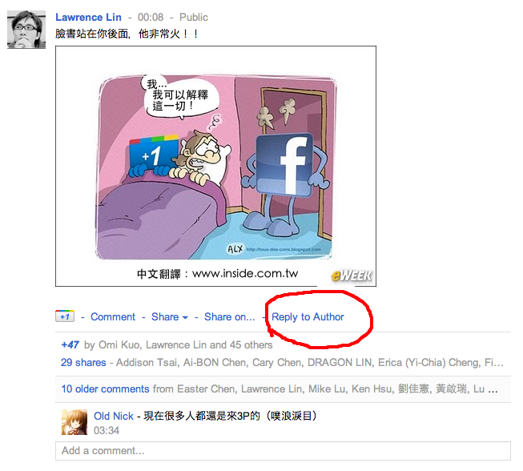Click the 00:08 post timestamp

151,17
